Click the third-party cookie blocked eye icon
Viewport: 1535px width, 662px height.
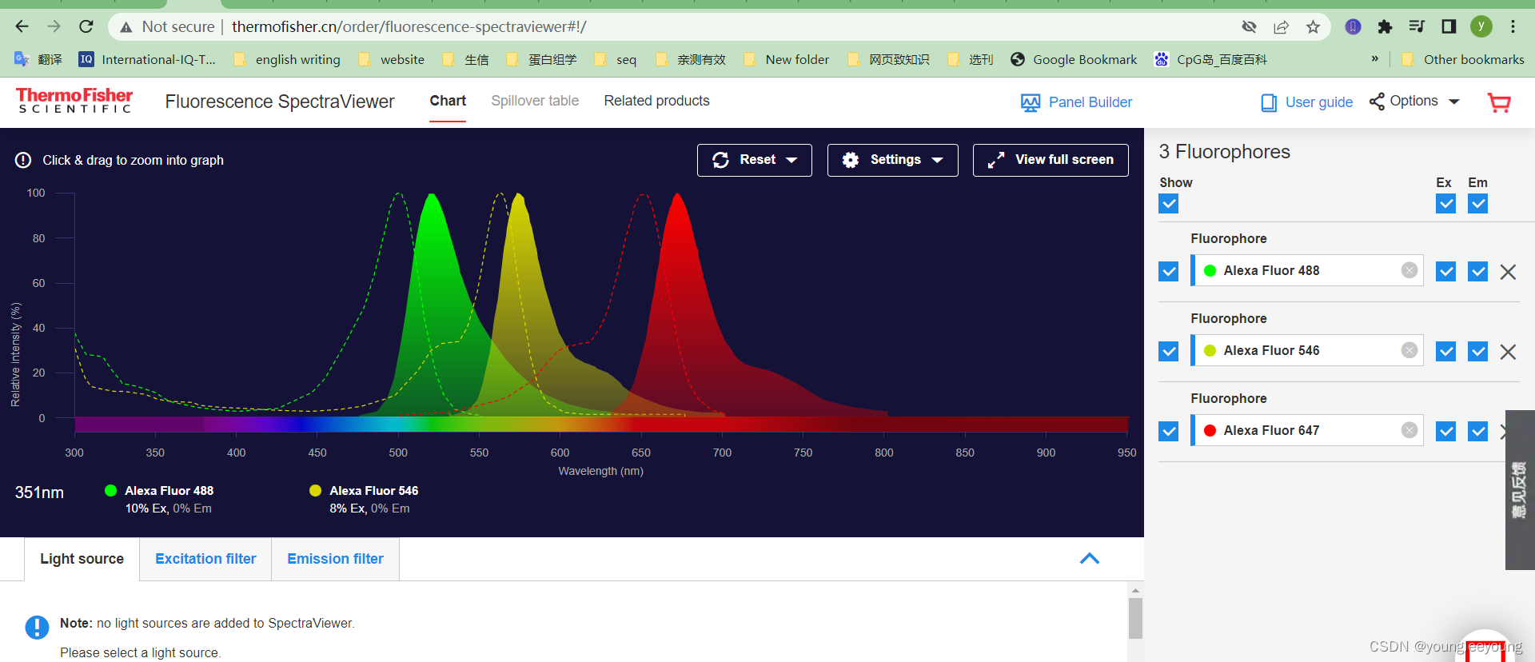click(x=1249, y=27)
